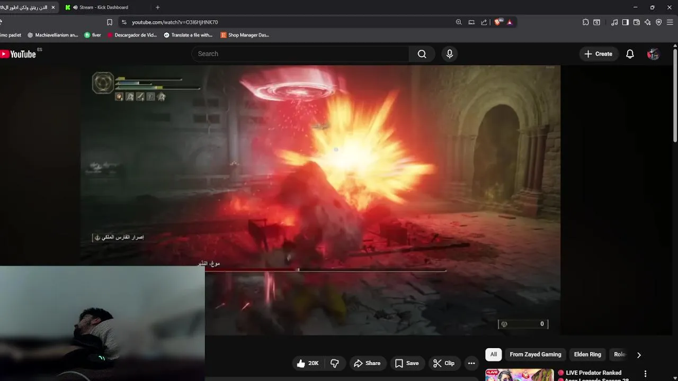Click the Share button under video

click(x=367, y=363)
